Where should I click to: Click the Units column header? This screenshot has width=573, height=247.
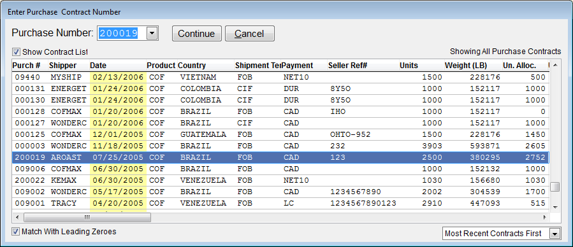pyautogui.click(x=421, y=66)
